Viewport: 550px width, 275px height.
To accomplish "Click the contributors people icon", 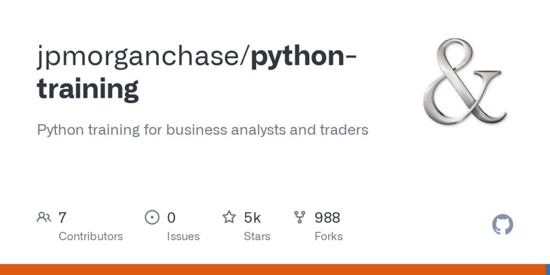I will click(44, 218).
